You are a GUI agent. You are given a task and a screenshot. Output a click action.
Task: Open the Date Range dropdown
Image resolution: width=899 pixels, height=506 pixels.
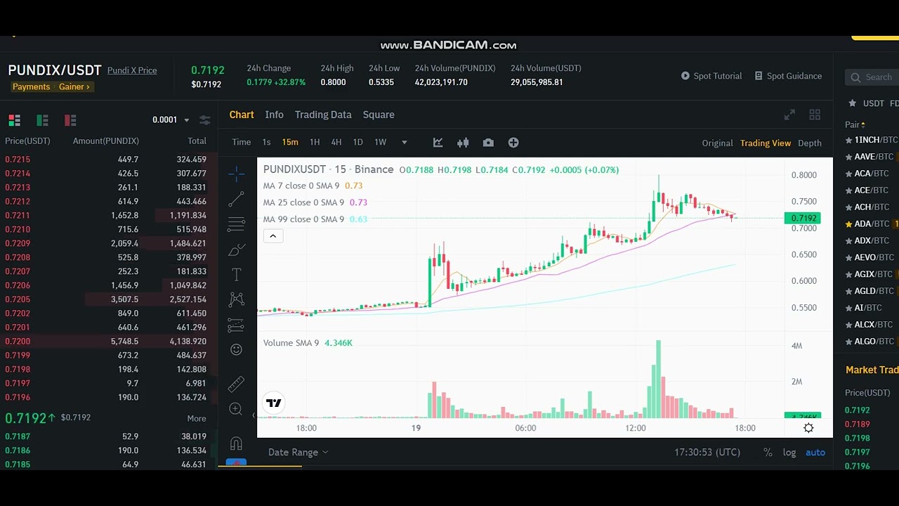(298, 453)
